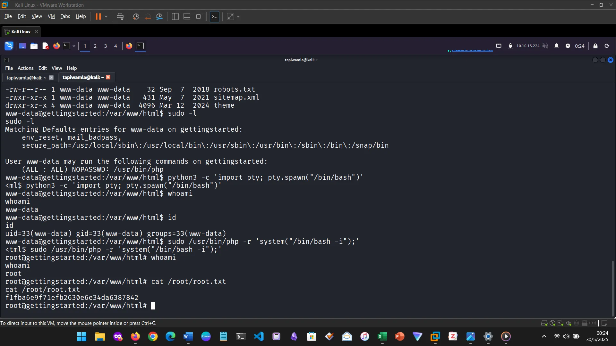Unmute audio via the tray speaker icon

(545, 46)
